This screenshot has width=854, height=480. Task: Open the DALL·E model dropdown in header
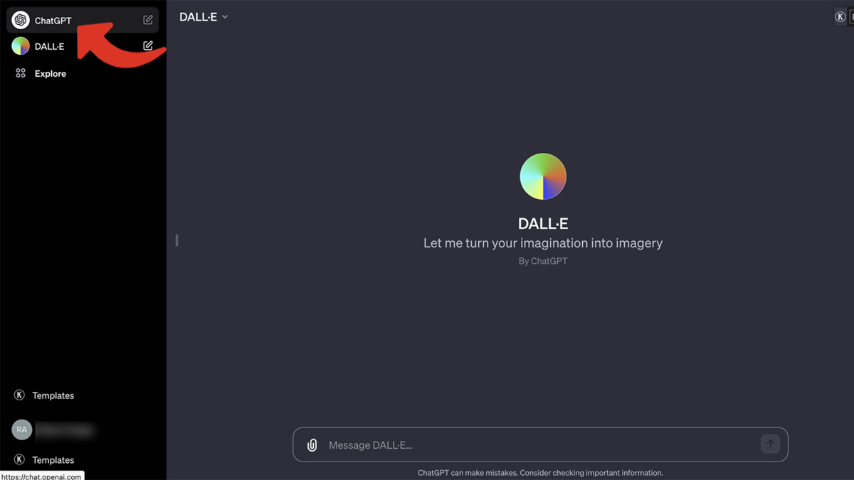click(204, 17)
